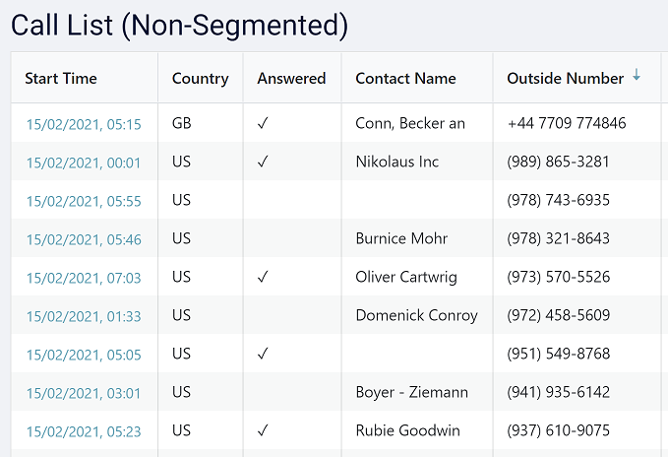The width and height of the screenshot is (668, 457).
Task: Click the Boyer - Ziemann contact cell
Action: [x=411, y=392]
